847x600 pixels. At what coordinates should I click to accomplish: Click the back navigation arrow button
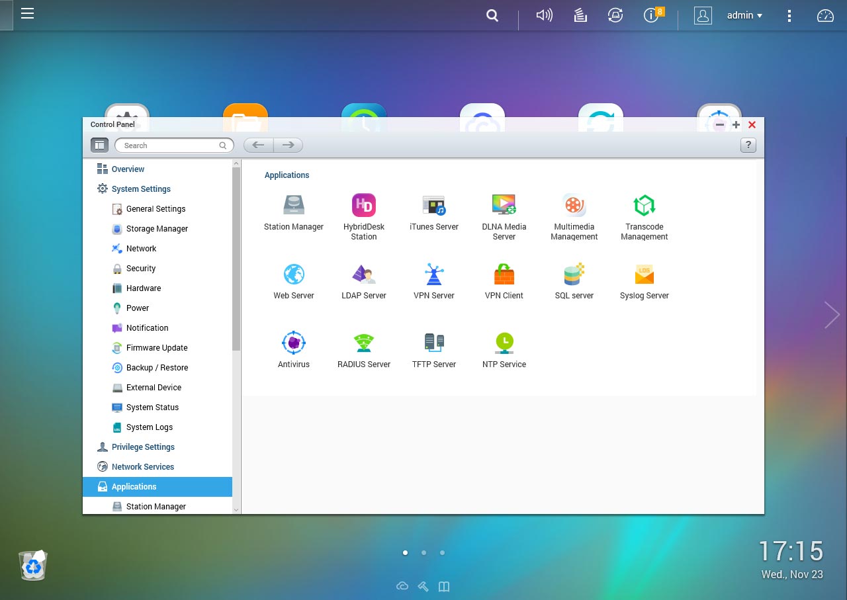click(259, 145)
